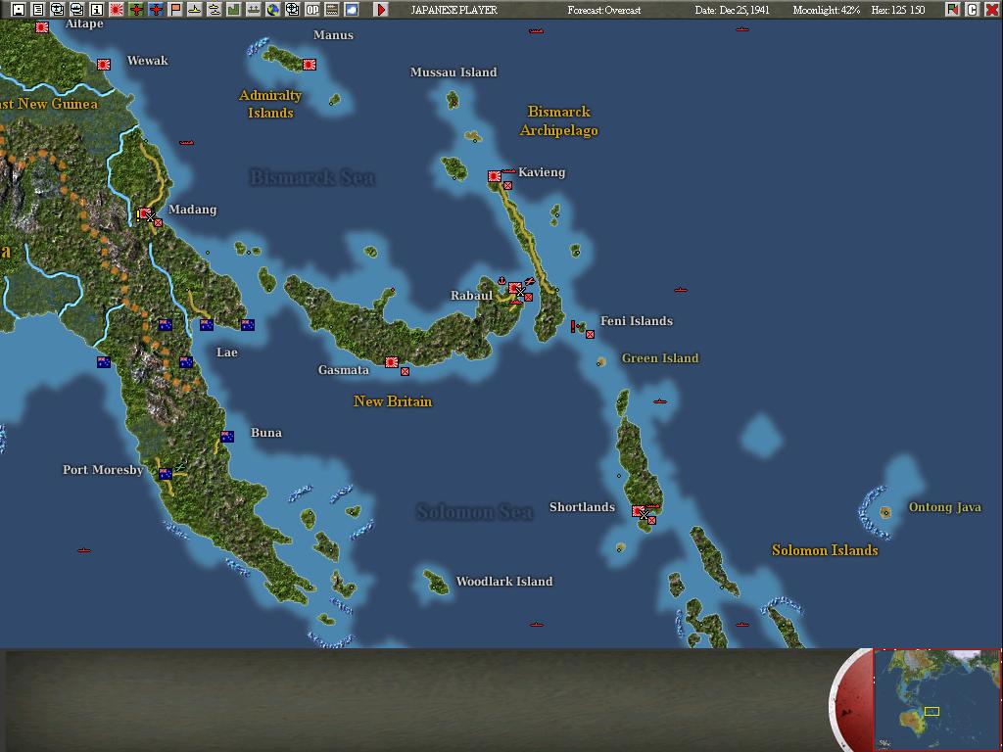Select the Japanese base at Madang
Viewport: 1003px width, 752px height.
[x=145, y=213]
